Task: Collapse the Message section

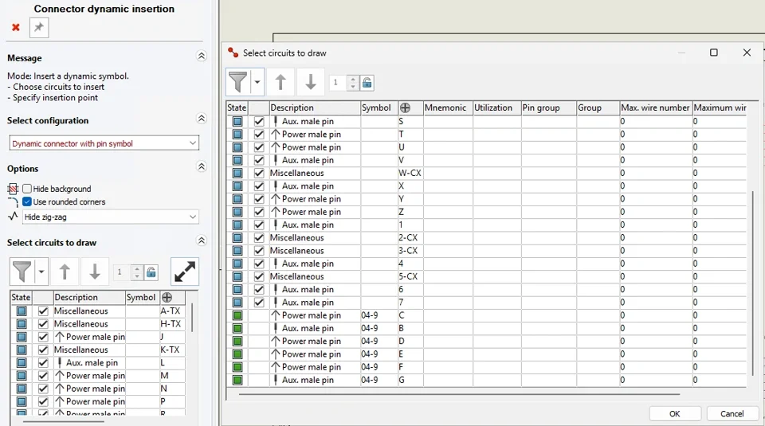Action: click(201, 56)
